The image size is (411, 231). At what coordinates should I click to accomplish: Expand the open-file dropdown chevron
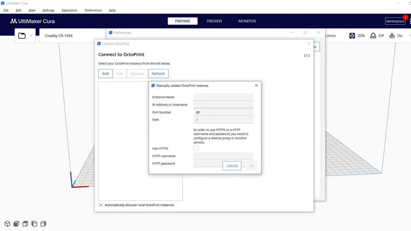tap(31, 36)
